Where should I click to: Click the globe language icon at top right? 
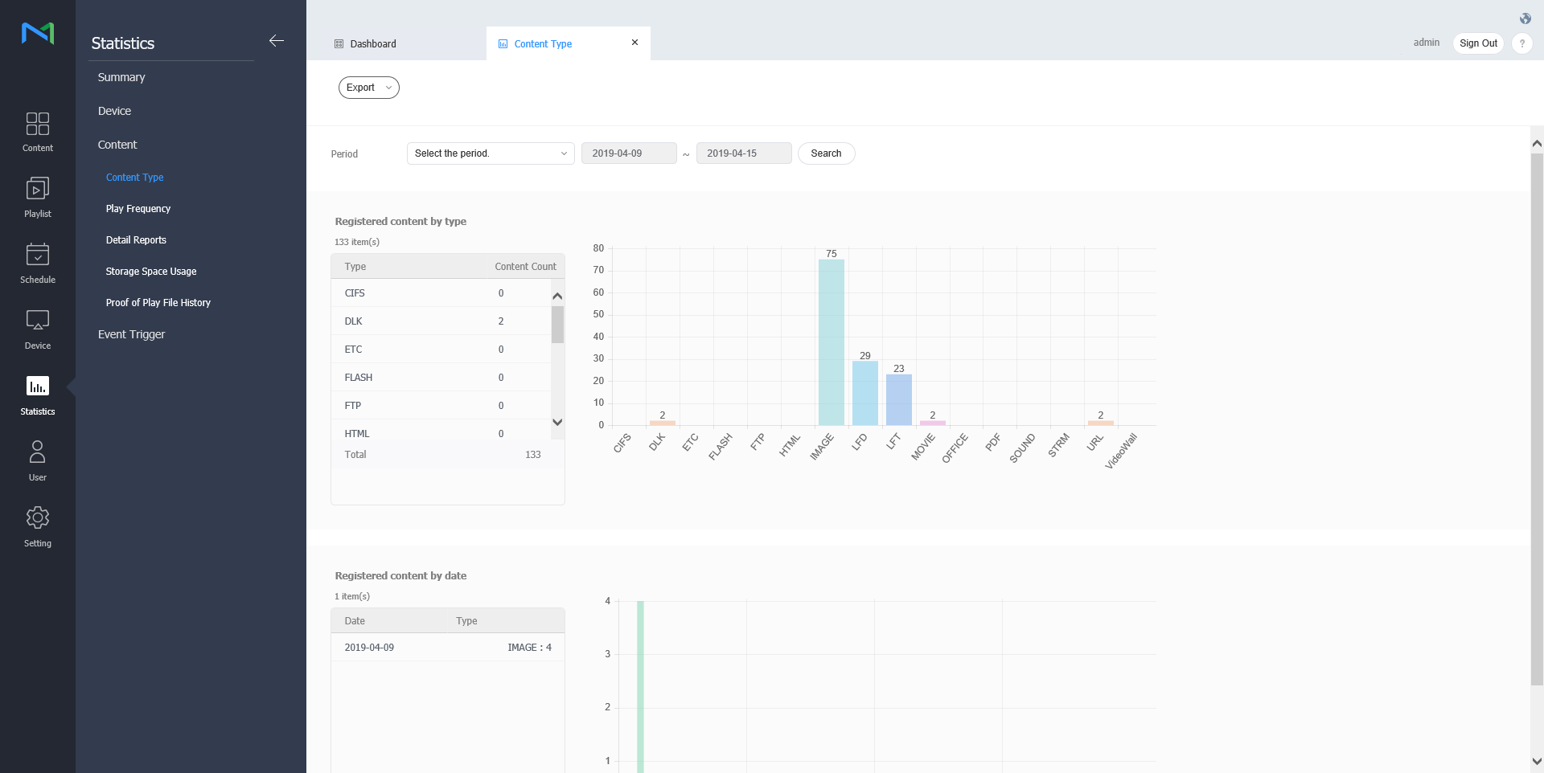click(x=1525, y=18)
